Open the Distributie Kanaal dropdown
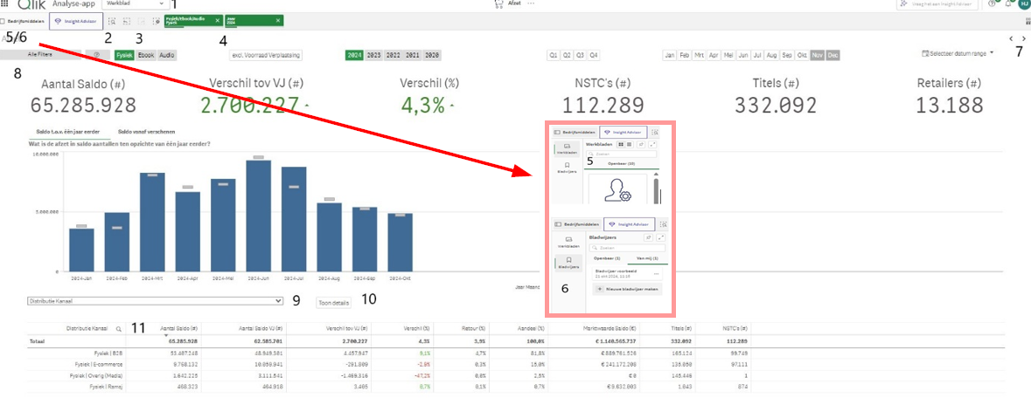1031x398 pixels. point(155,301)
